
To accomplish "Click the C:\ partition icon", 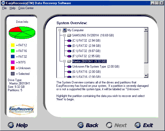I will 69,41.
